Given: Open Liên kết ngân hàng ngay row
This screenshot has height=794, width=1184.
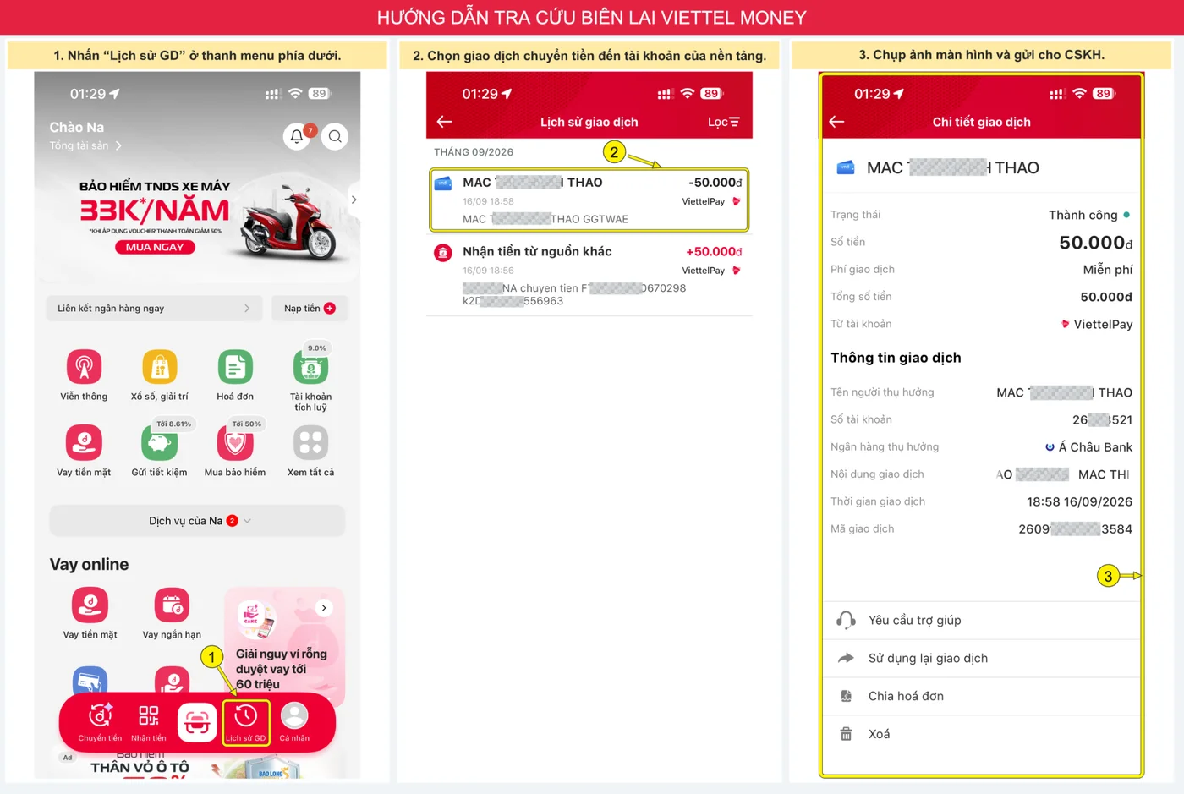Looking at the screenshot, I should pyautogui.click(x=154, y=309).
